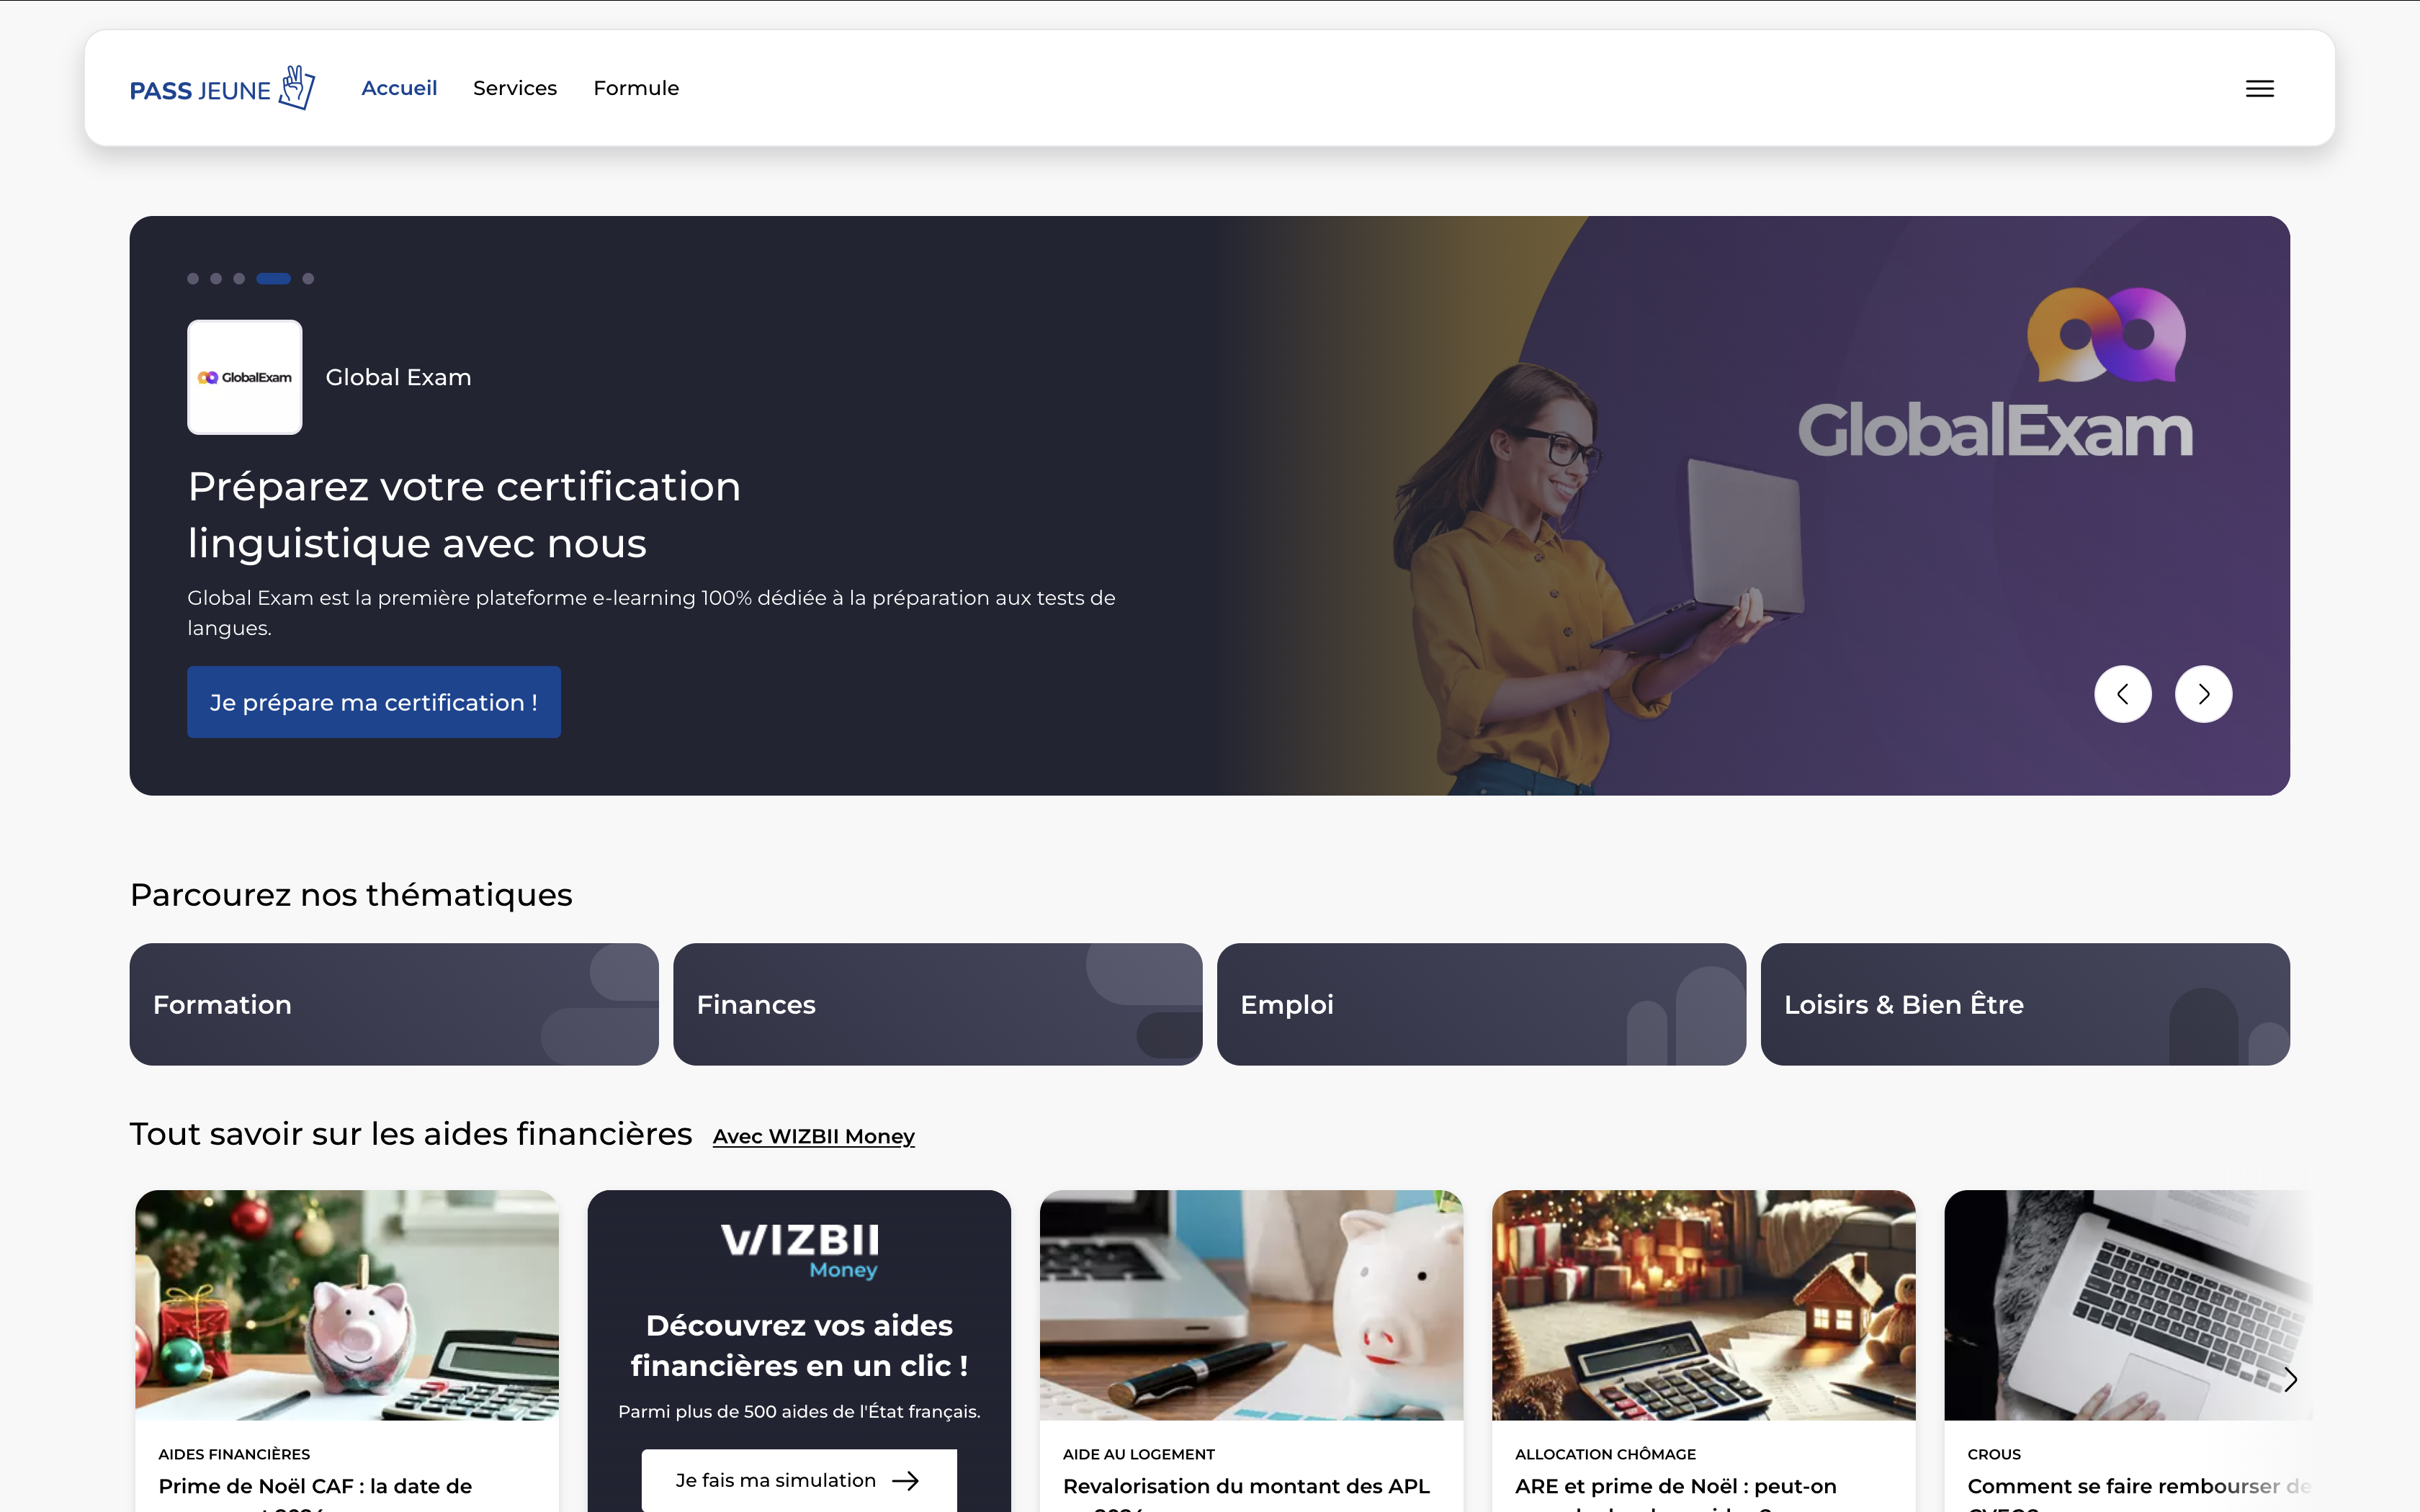2420x1512 pixels.
Task: Open APL revalorisation article piggy bank image
Action: pos(1251,1305)
